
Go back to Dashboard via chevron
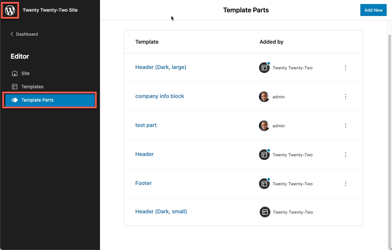[x=12, y=34]
